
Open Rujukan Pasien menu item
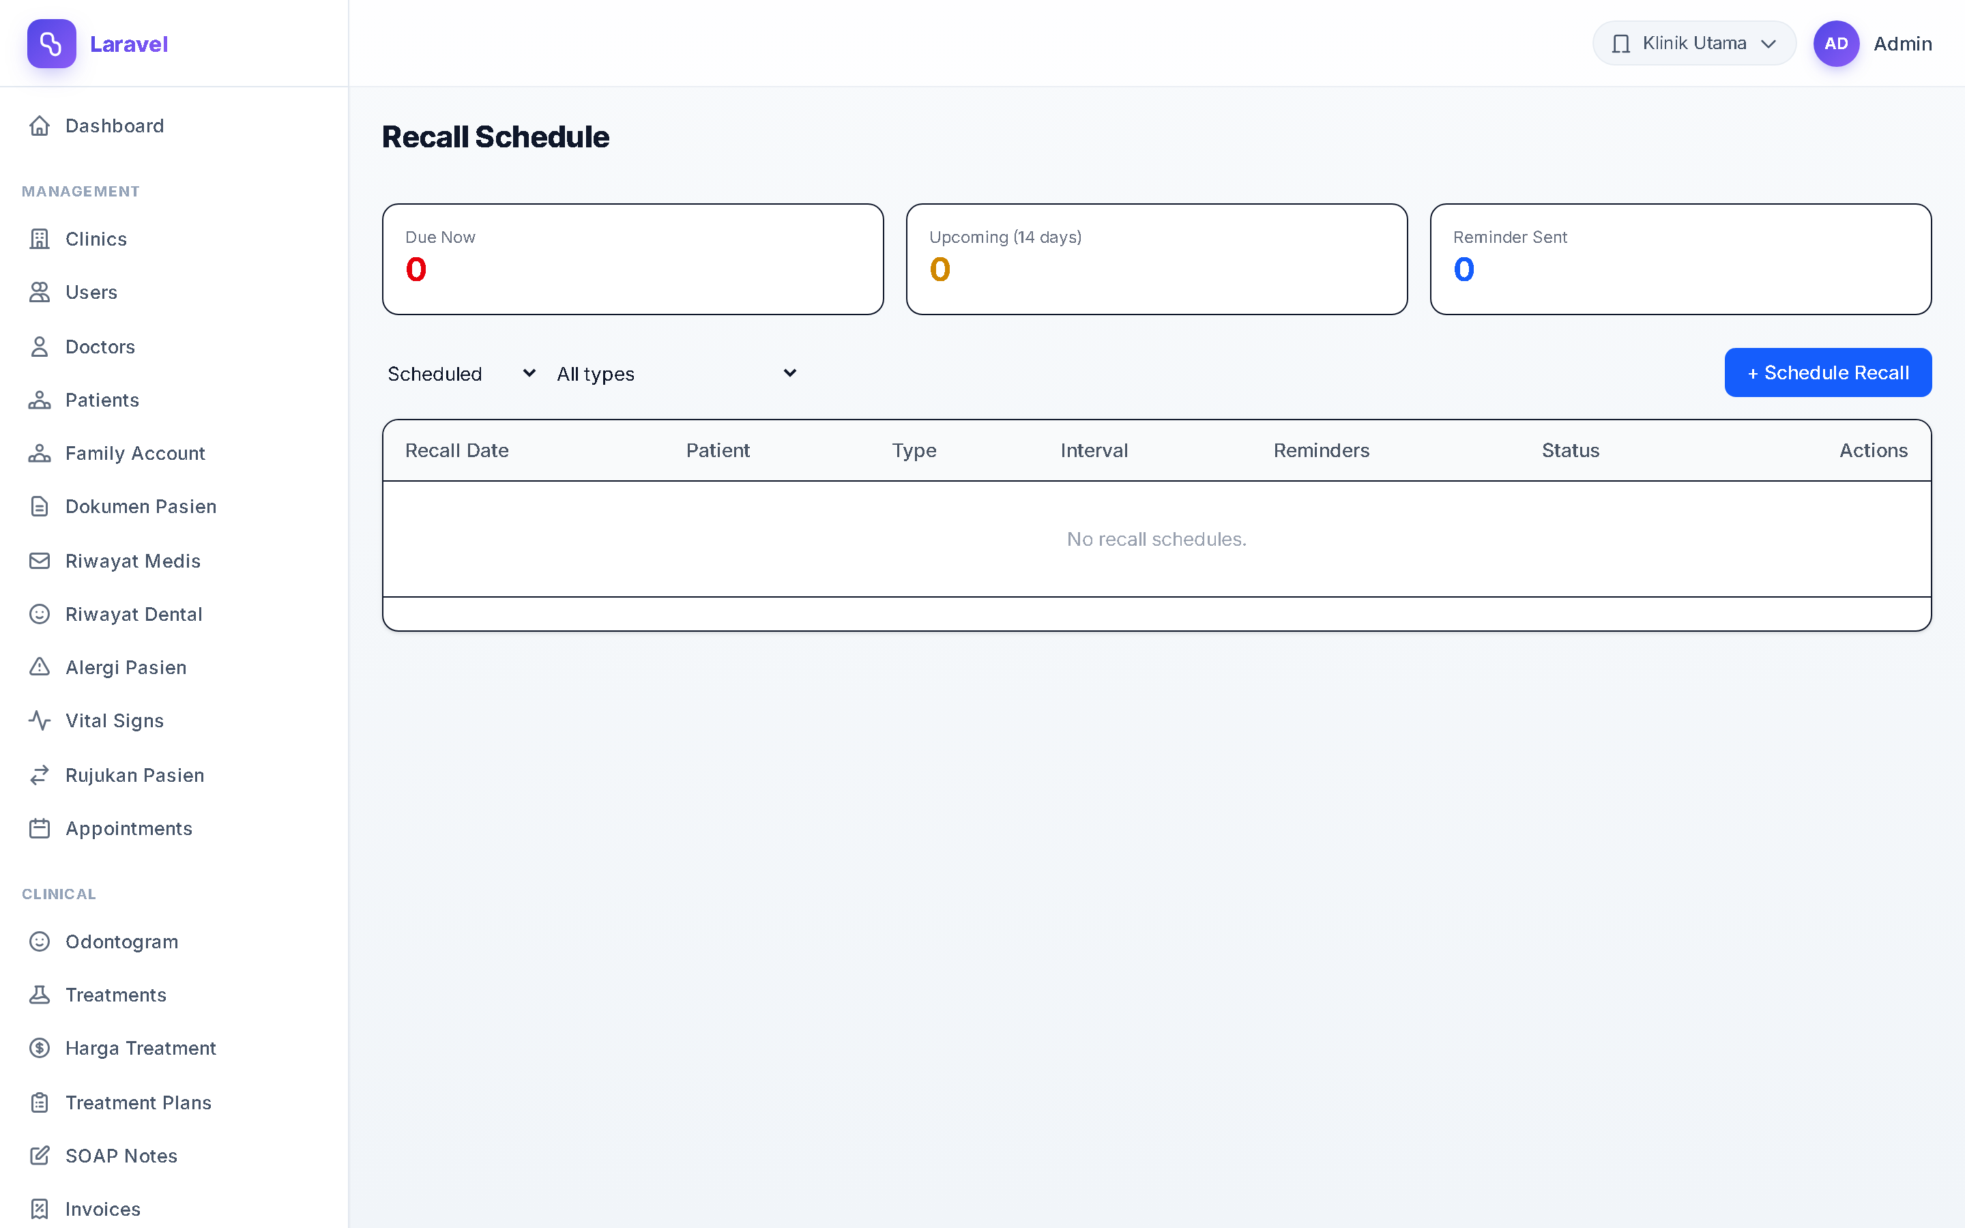pos(174,776)
